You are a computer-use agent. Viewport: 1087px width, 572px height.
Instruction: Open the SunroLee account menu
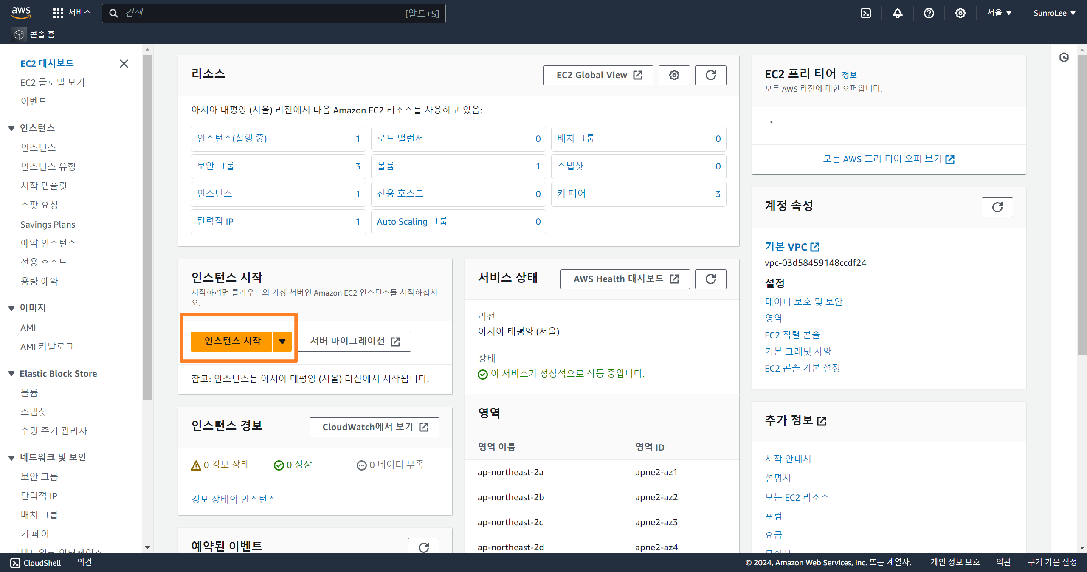1054,13
